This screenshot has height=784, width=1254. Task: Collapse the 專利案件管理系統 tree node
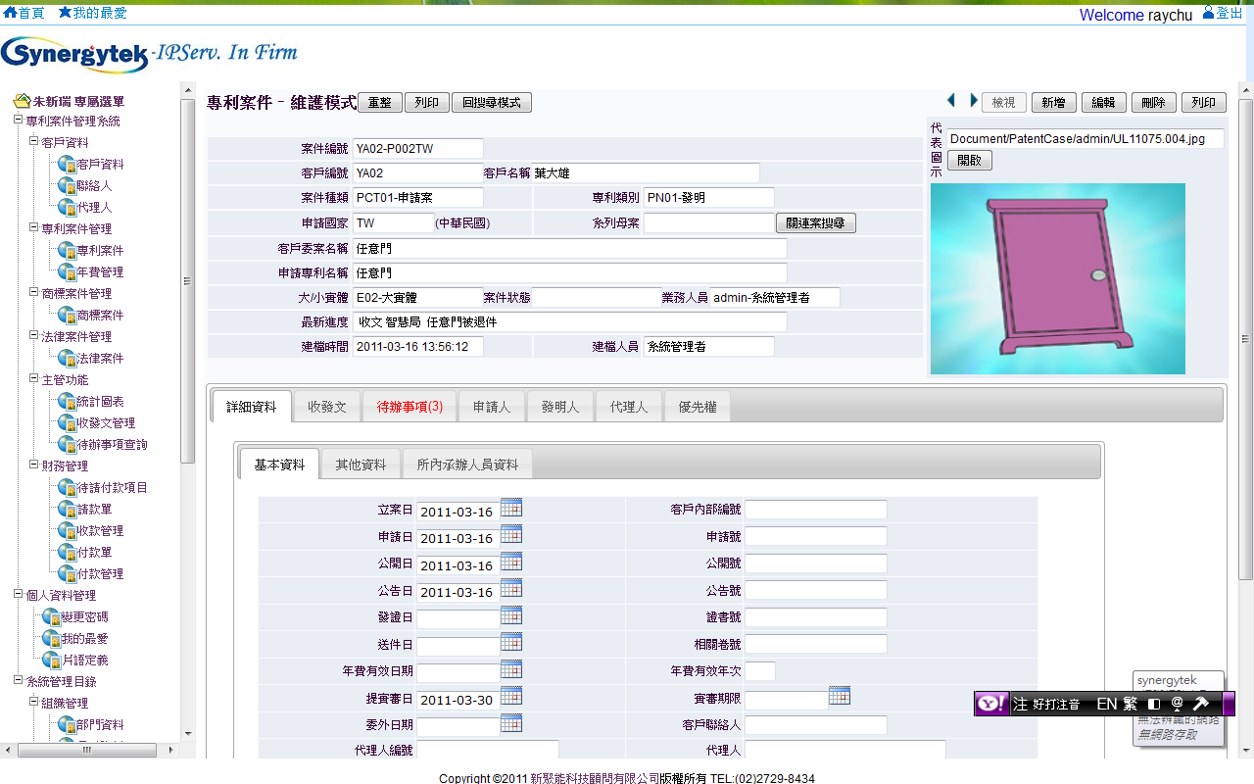[x=18, y=121]
